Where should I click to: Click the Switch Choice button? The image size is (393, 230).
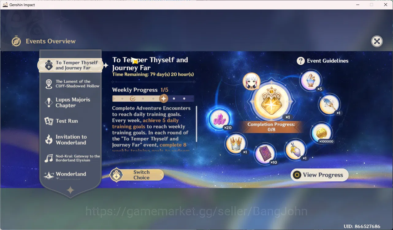tap(137, 175)
